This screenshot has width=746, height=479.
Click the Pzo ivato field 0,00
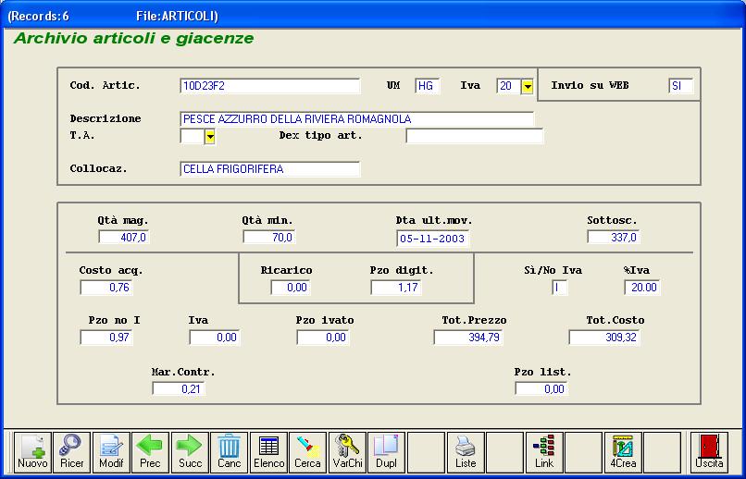pos(323,338)
